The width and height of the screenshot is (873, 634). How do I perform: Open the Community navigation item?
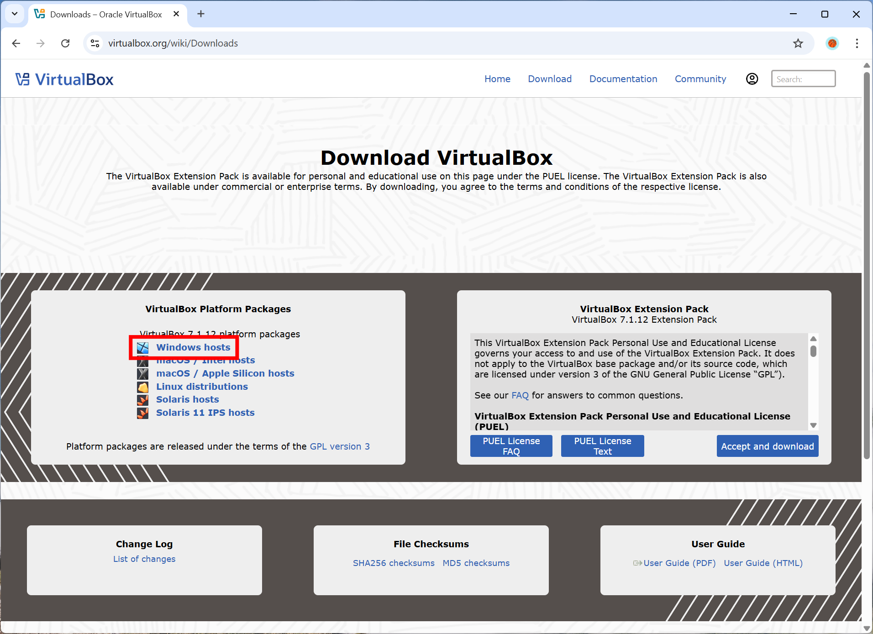[700, 79]
